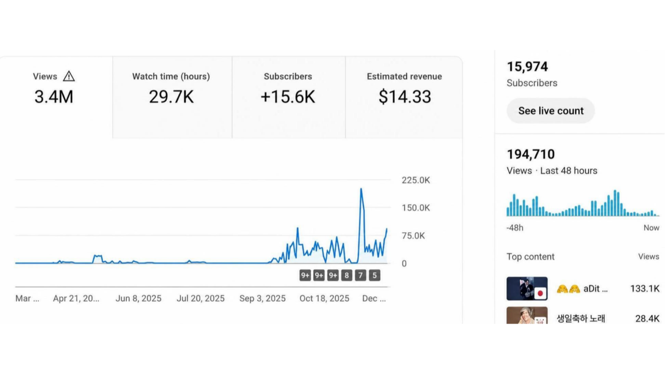Open the Subscribers metric tab
Image resolution: width=665 pixels, height=374 pixels.
point(288,97)
